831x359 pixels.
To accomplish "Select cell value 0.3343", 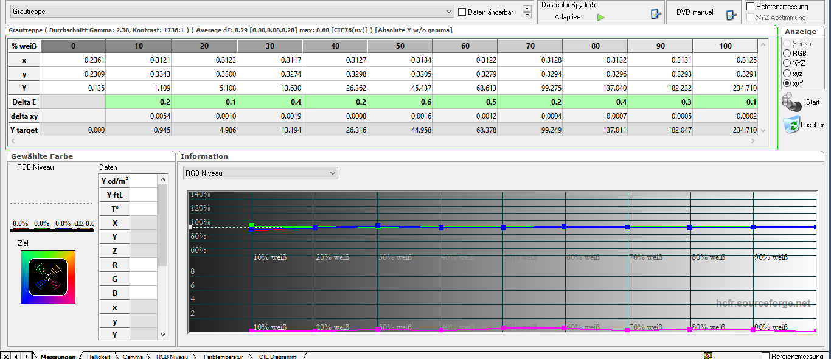I will point(139,74).
